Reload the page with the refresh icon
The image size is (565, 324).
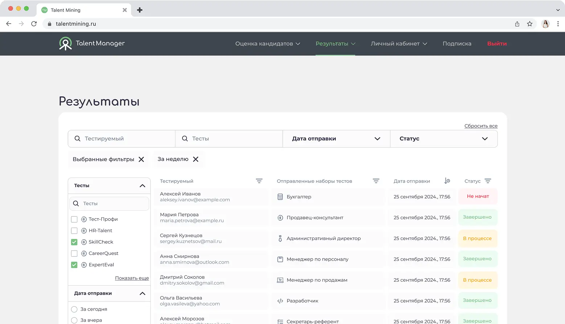pos(34,24)
